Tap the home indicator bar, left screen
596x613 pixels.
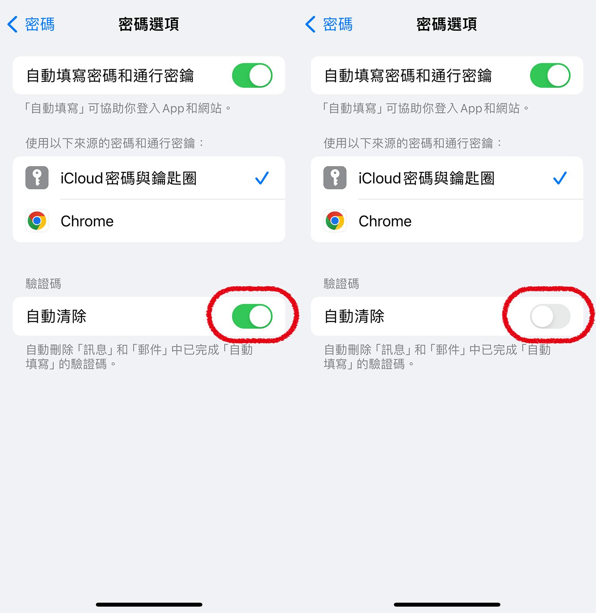pos(149,605)
